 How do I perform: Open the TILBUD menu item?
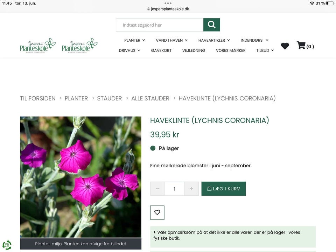coord(265,50)
